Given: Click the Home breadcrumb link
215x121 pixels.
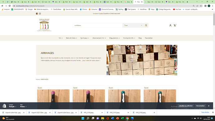Looking at the screenshot, I should click(x=38, y=79).
